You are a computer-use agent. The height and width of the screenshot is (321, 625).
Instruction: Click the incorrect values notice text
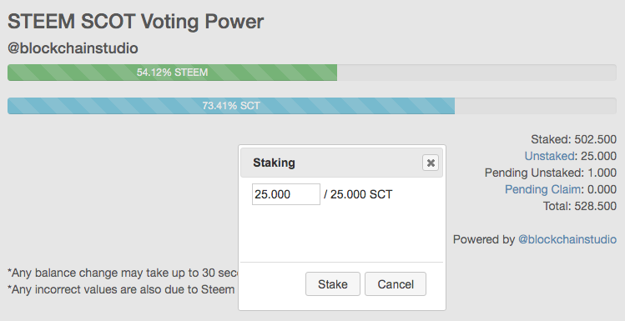click(x=121, y=289)
